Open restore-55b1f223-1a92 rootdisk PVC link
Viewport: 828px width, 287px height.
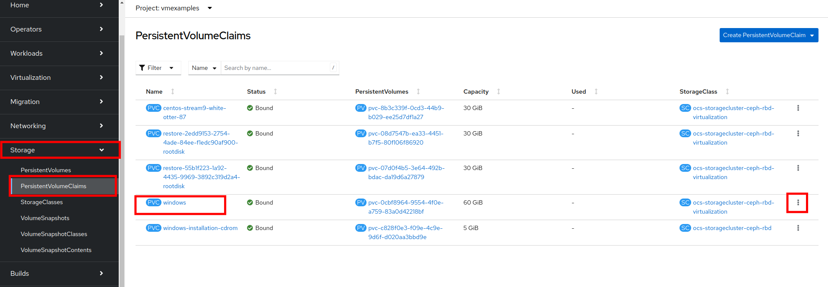[202, 177]
